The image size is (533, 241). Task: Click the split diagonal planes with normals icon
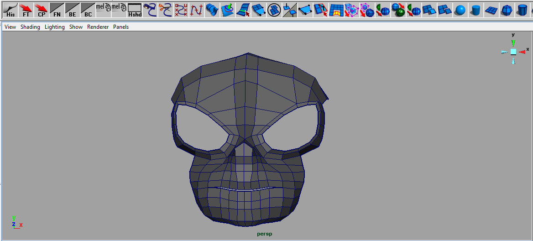pos(290,10)
